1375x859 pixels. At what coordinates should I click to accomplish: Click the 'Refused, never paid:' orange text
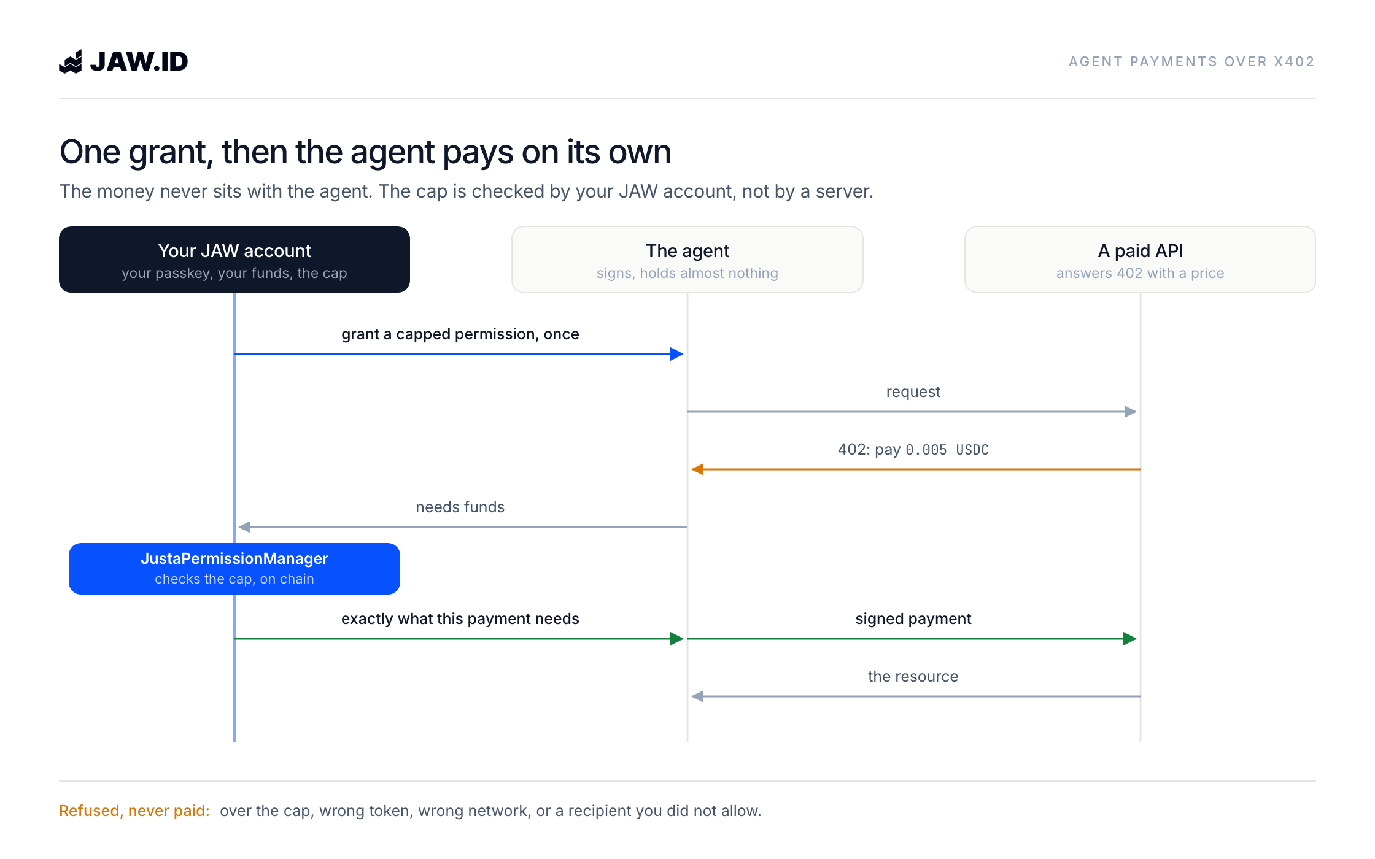coord(134,811)
